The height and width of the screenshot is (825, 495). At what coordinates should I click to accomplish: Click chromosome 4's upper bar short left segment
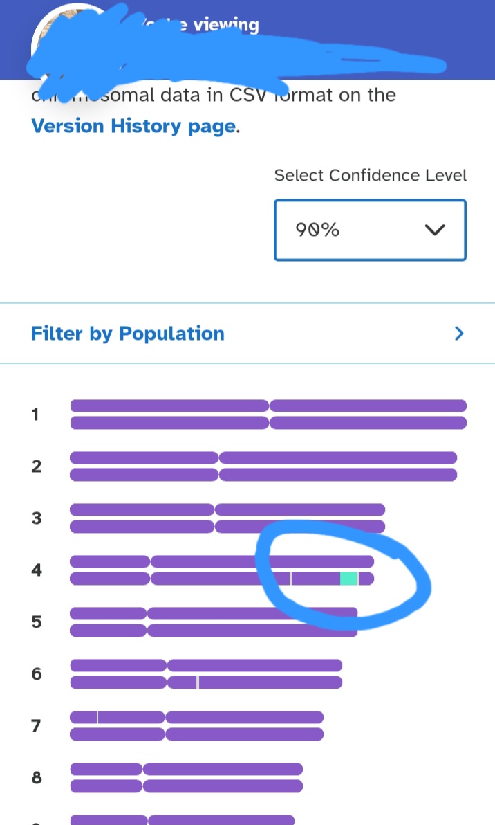click(x=110, y=561)
